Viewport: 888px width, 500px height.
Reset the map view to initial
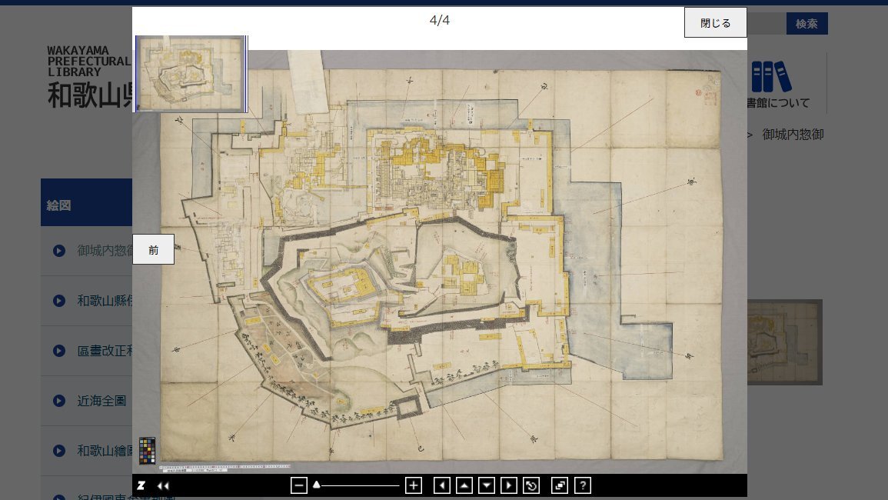point(531,485)
